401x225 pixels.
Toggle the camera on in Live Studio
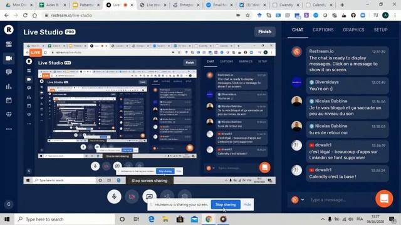(x=132, y=196)
